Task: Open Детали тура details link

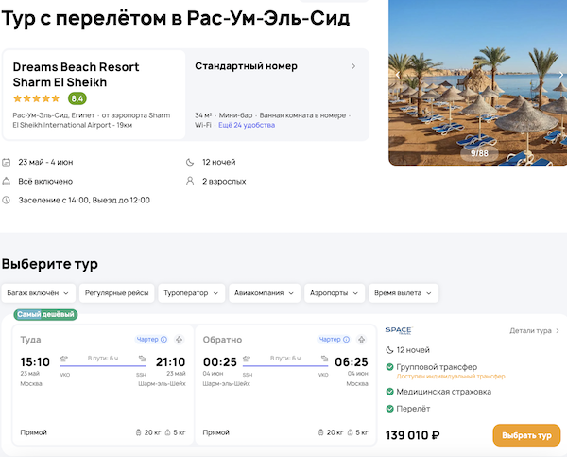Action: (534, 330)
